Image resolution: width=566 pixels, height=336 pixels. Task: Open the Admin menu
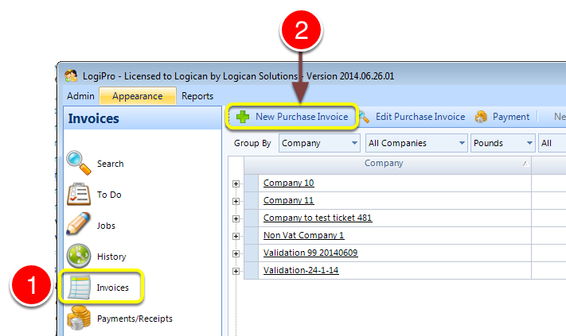coord(80,96)
